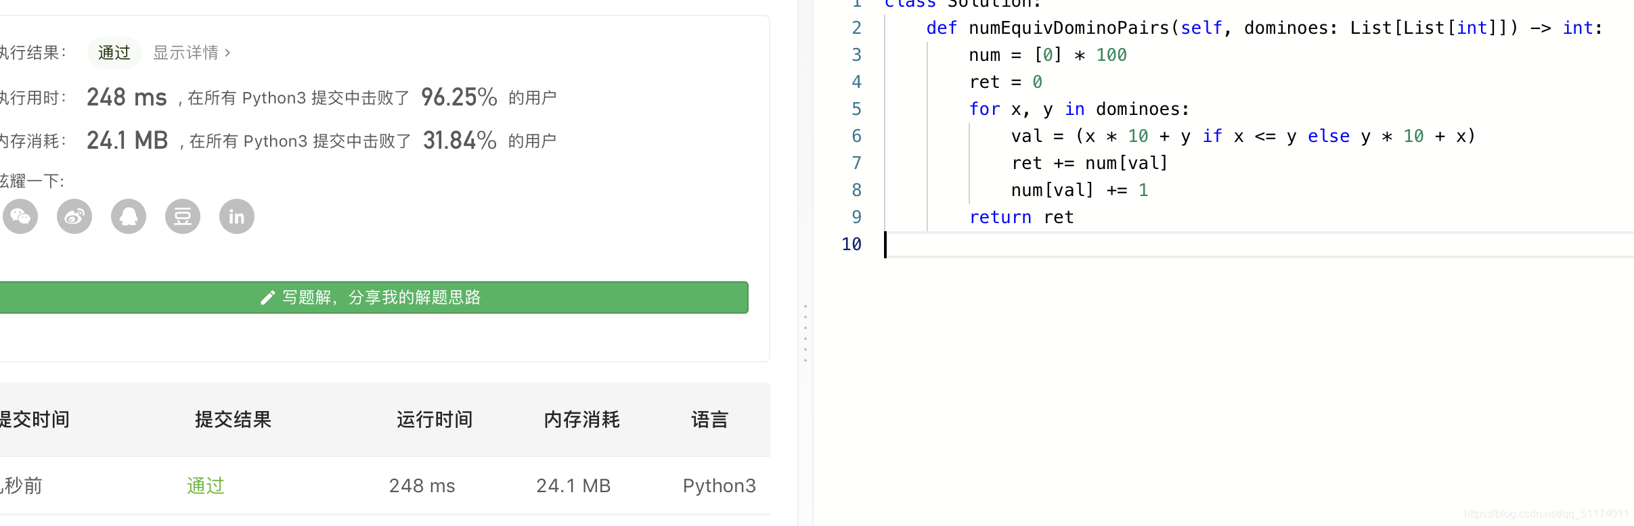The width and height of the screenshot is (1634, 526).
Task: Click 'ret = 0' code line
Action: [x=1006, y=82]
